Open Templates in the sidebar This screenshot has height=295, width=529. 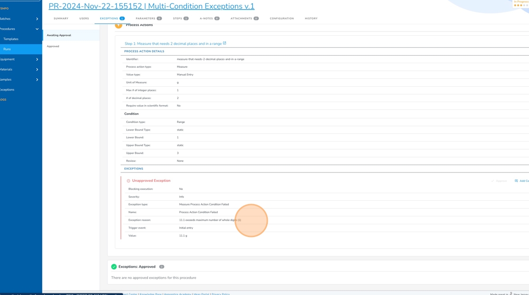tap(11, 39)
